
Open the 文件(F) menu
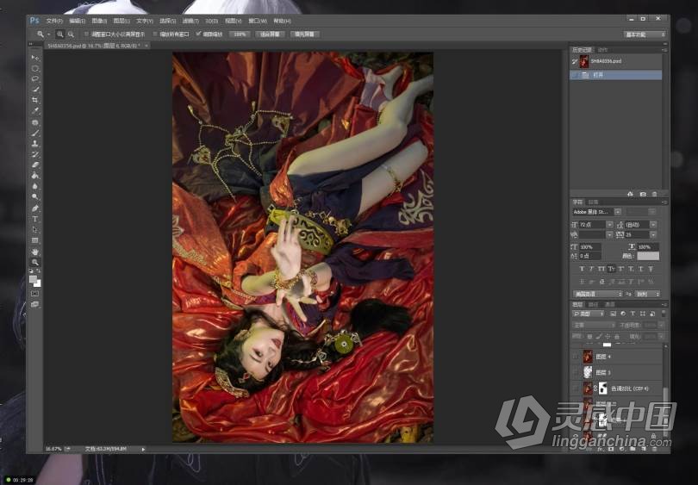[54, 21]
